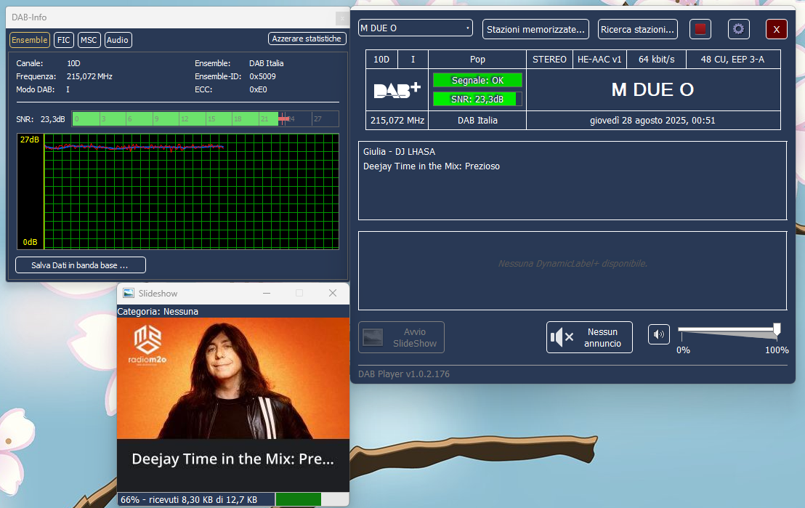Click the muted announcement speaker icon
This screenshot has width=805, height=508.
pos(562,337)
